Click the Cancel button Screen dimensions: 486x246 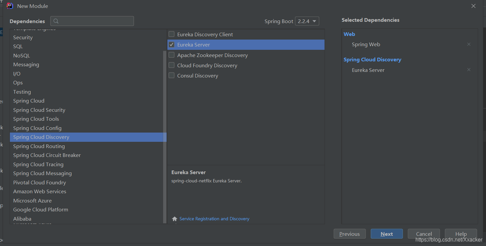[424, 234]
